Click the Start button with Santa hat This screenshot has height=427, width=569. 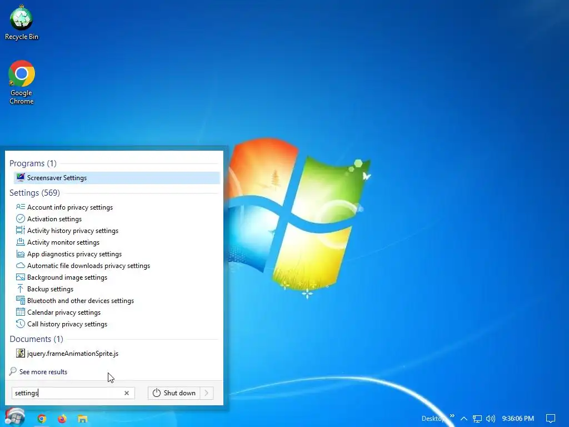[14, 417]
